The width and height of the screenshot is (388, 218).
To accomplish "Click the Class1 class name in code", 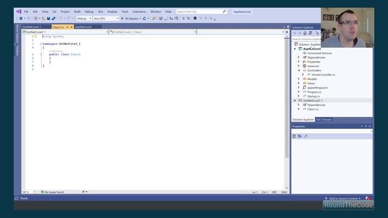I will [75, 54].
